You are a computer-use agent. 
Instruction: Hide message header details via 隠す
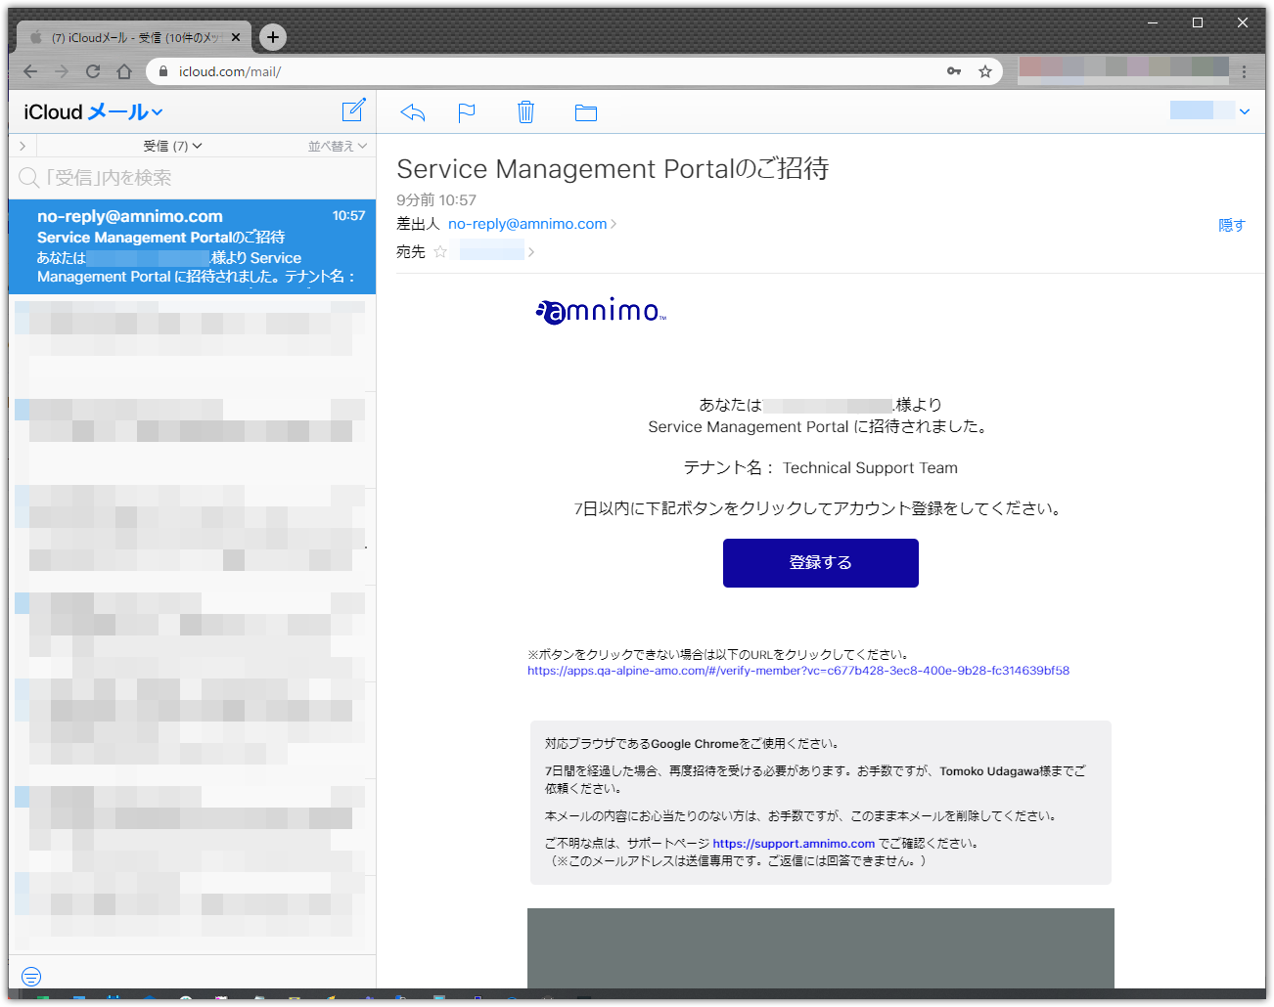(x=1231, y=225)
